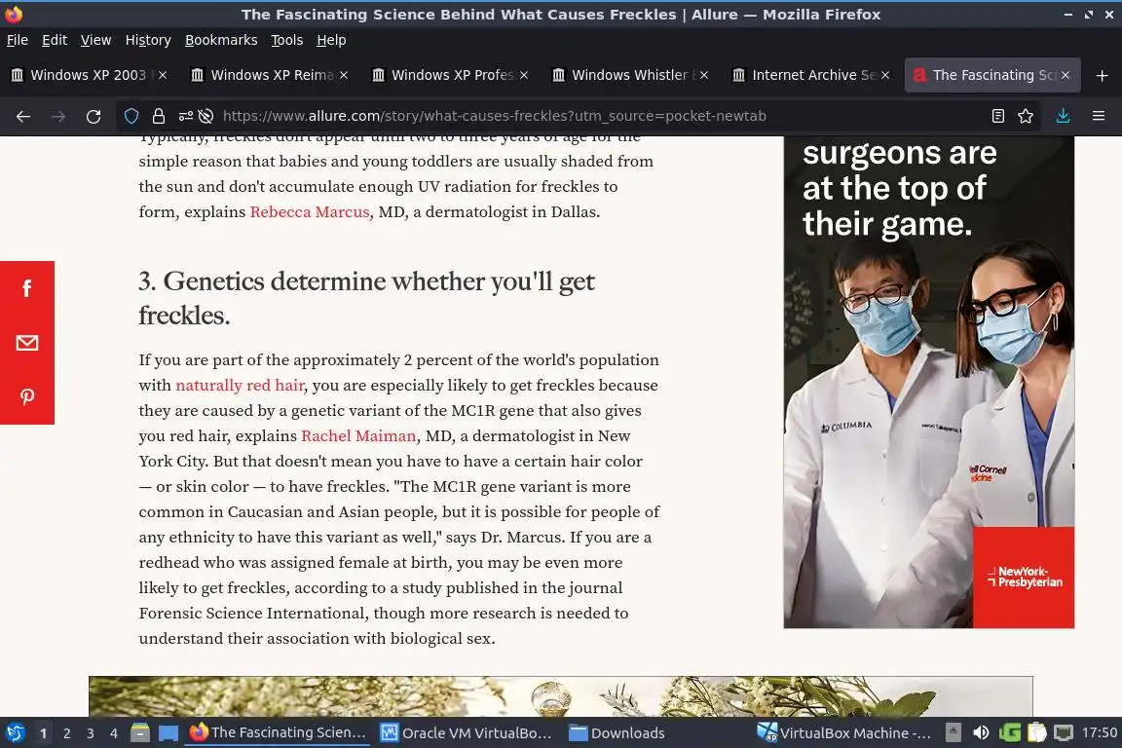Open the Edit menu

pyautogui.click(x=55, y=40)
